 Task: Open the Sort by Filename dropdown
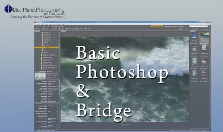tap(196, 29)
